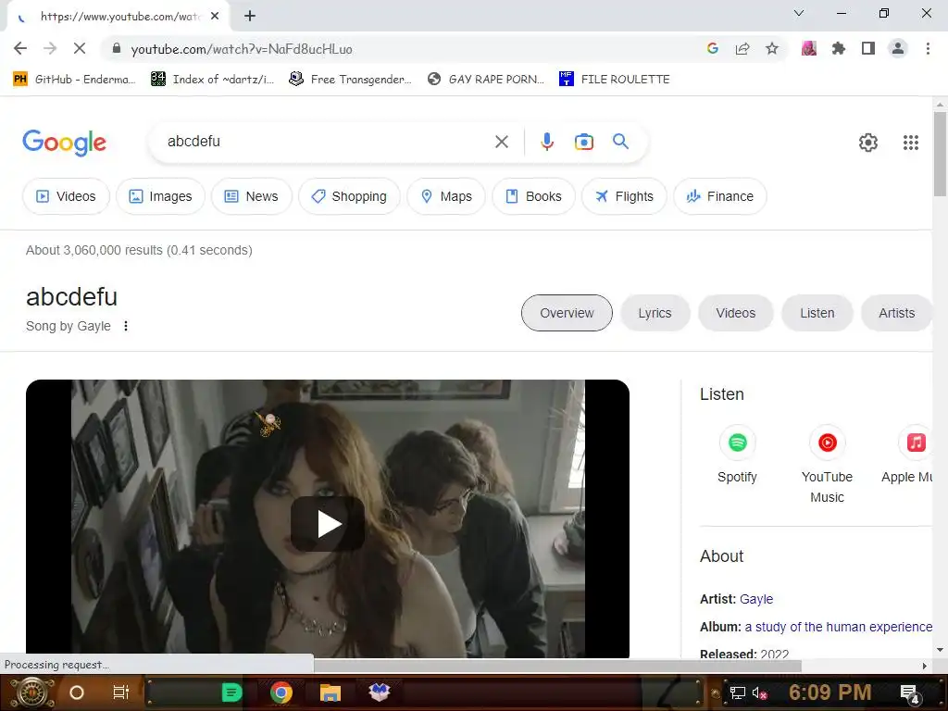Screen dimensions: 948x711
Task: Filter results by Images
Action: 160,196
